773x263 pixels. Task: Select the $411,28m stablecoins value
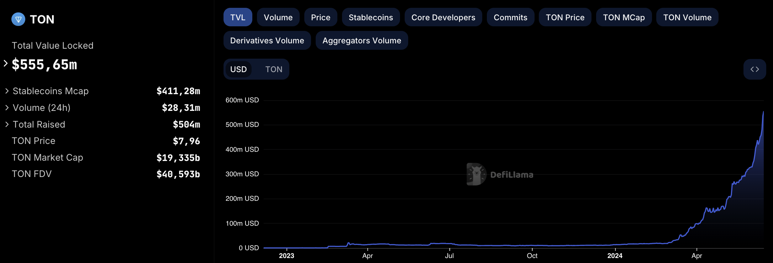pos(178,91)
